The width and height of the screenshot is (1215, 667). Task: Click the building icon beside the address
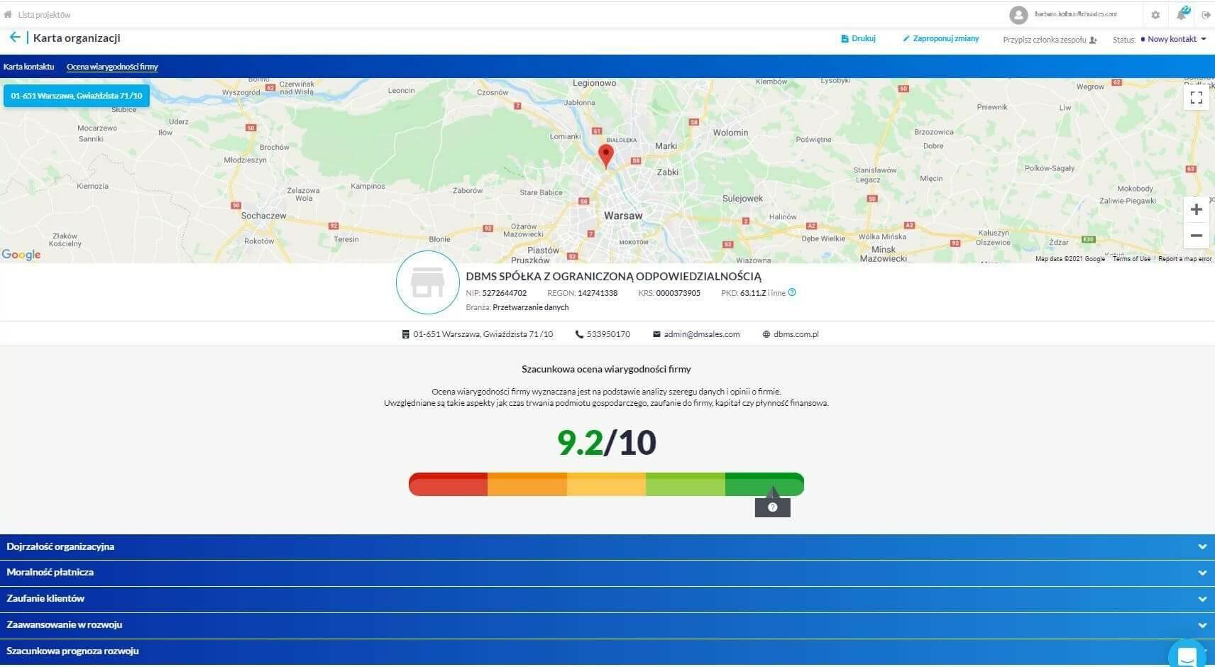pos(405,334)
